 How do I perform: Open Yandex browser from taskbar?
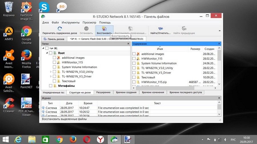[100, 139]
